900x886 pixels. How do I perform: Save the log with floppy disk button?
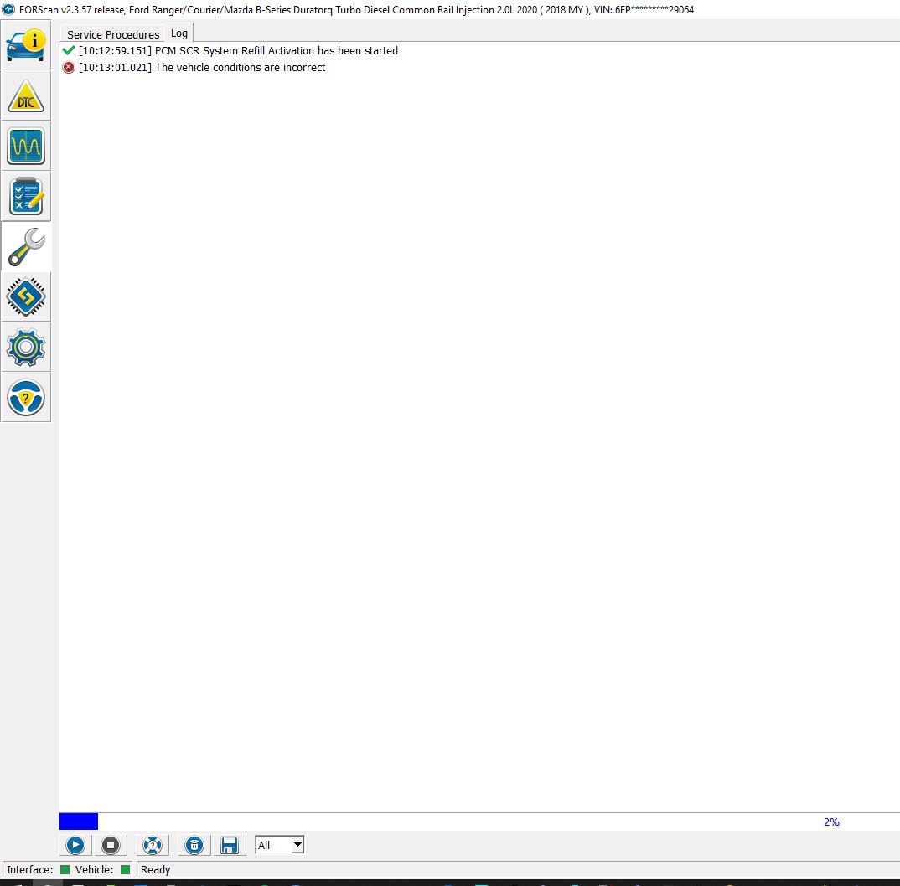230,845
